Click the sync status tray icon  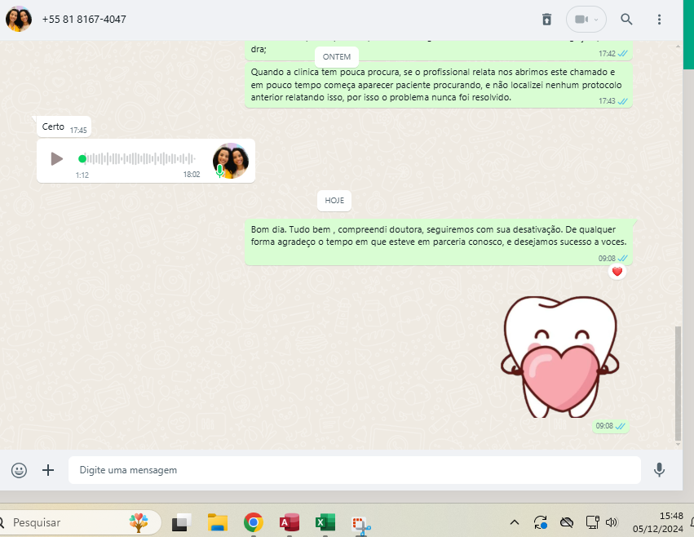(541, 523)
